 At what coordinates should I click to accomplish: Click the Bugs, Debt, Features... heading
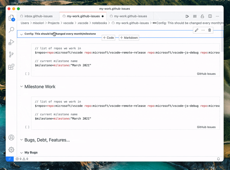click(47, 140)
